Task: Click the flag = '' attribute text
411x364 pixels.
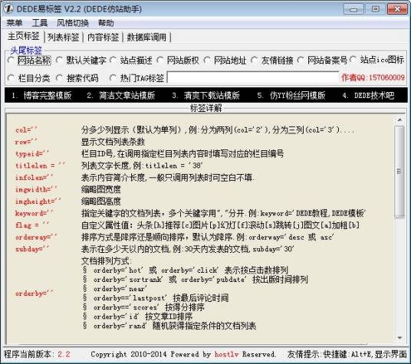Action: [32, 225]
